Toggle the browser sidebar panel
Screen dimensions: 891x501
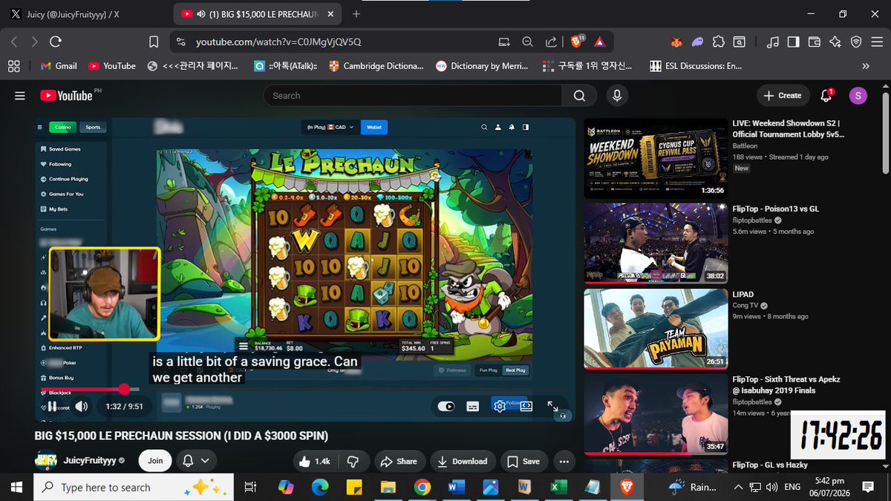(793, 42)
